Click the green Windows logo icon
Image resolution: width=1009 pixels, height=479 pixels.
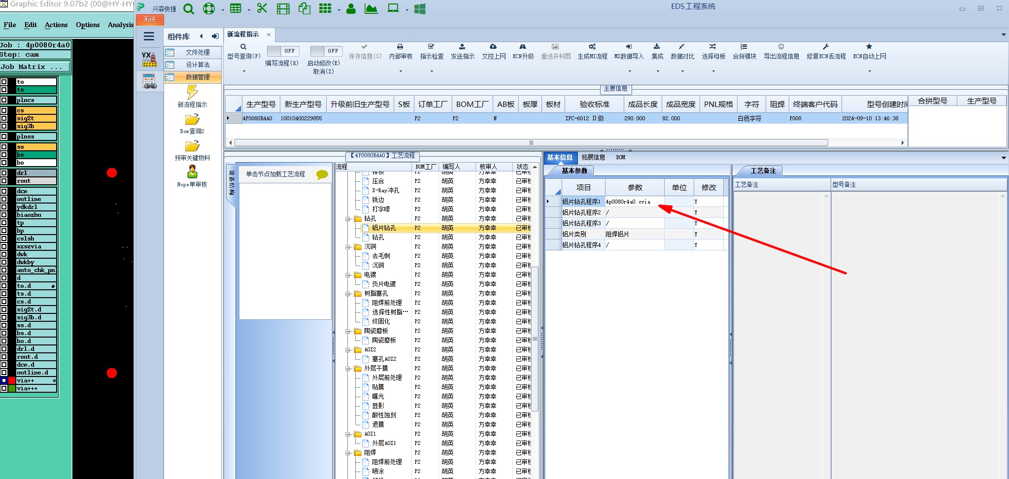pyautogui.click(x=420, y=9)
